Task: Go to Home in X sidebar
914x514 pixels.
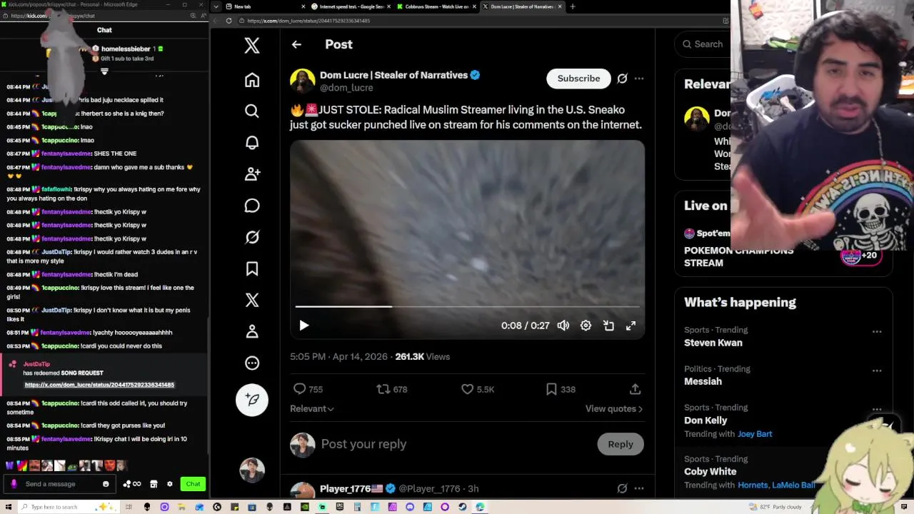Action: click(252, 80)
